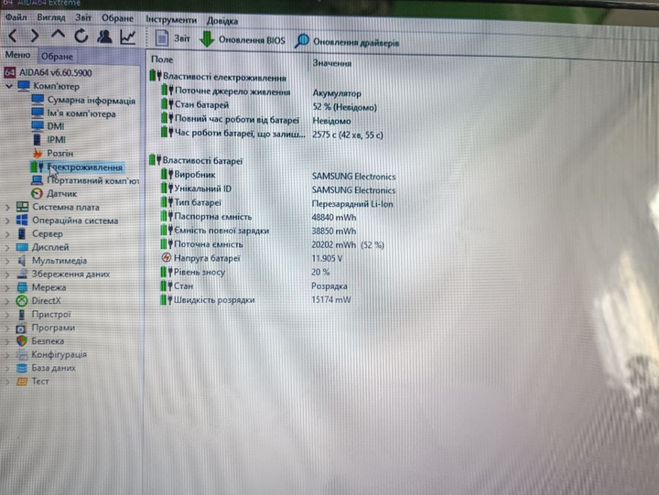This screenshot has height=495, width=659.
Task: Open the Довідка menu
Action: [221, 21]
